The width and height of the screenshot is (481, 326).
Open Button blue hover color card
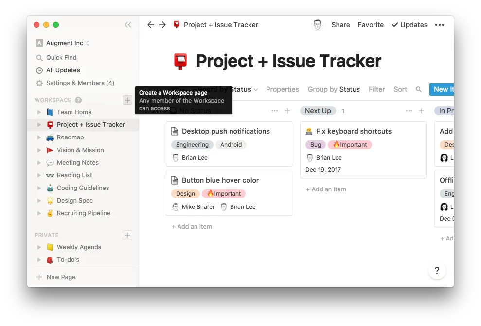[229, 193]
